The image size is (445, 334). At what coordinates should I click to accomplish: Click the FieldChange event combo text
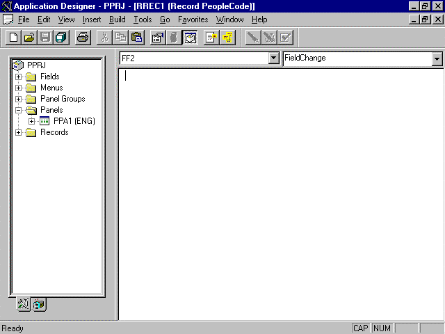[x=357, y=58]
